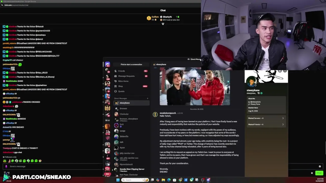Viewport: 326px width, 183px height.
Task: Open Discord from the taskbar
Action: [208, 180]
